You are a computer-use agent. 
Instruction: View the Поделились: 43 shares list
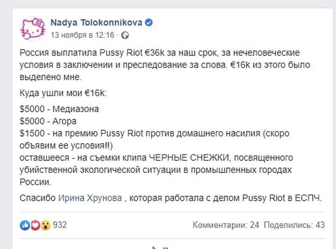(x=294, y=225)
